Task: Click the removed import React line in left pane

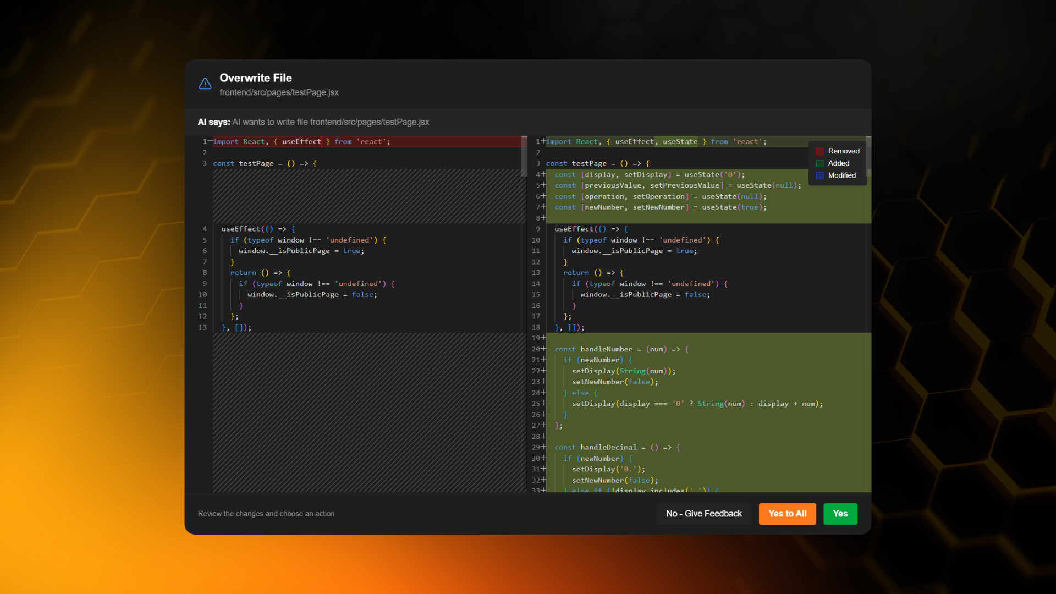Action: (301, 142)
